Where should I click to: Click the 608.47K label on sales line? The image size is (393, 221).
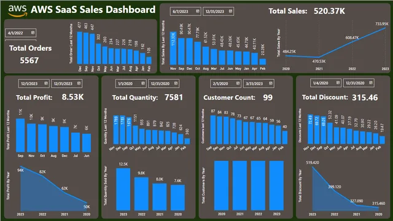(x=352, y=37)
